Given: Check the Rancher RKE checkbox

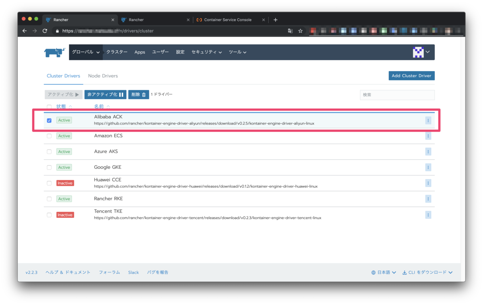Looking at the screenshot, I should tap(49, 199).
